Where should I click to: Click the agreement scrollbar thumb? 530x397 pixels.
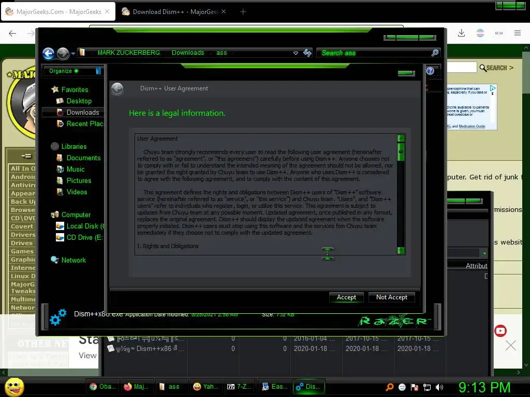pyautogui.click(x=401, y=151)
